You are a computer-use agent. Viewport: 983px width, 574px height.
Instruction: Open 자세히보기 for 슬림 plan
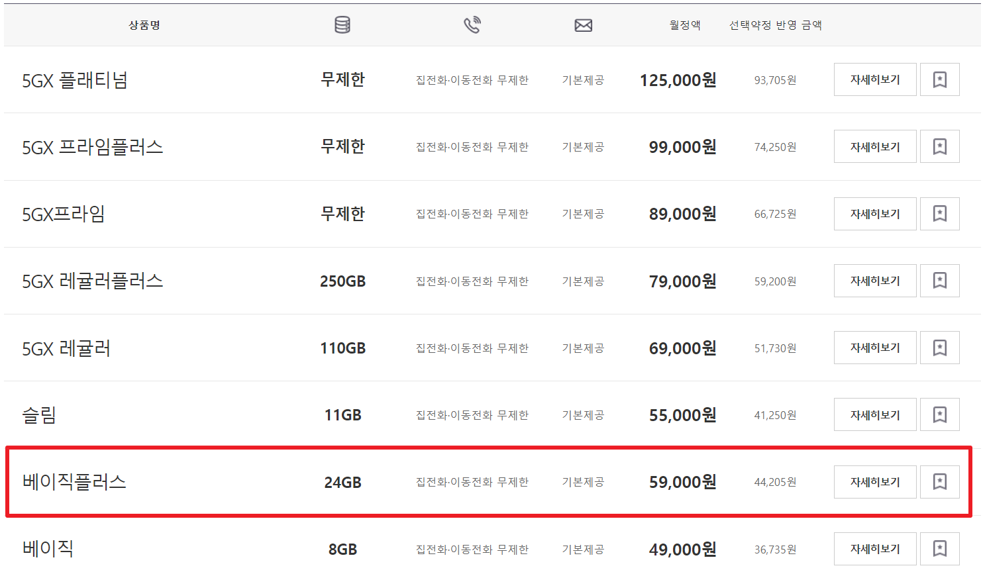pyautogui.click(x=874, y=414)
